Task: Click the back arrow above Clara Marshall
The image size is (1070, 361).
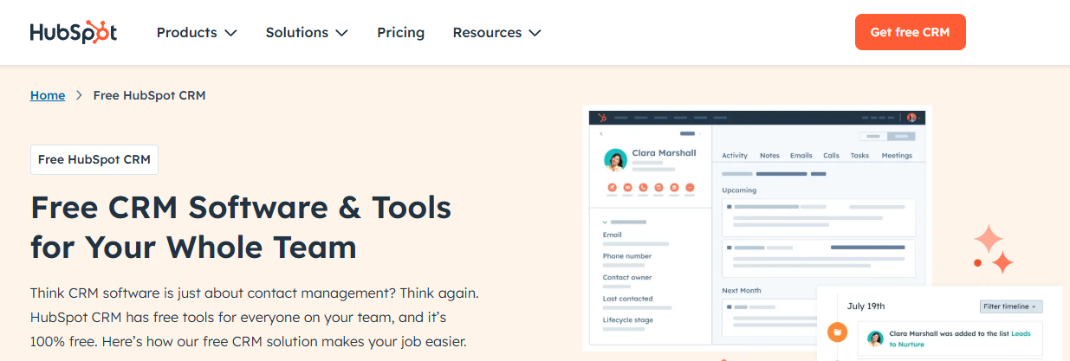Action: click(x=601, y=134)
